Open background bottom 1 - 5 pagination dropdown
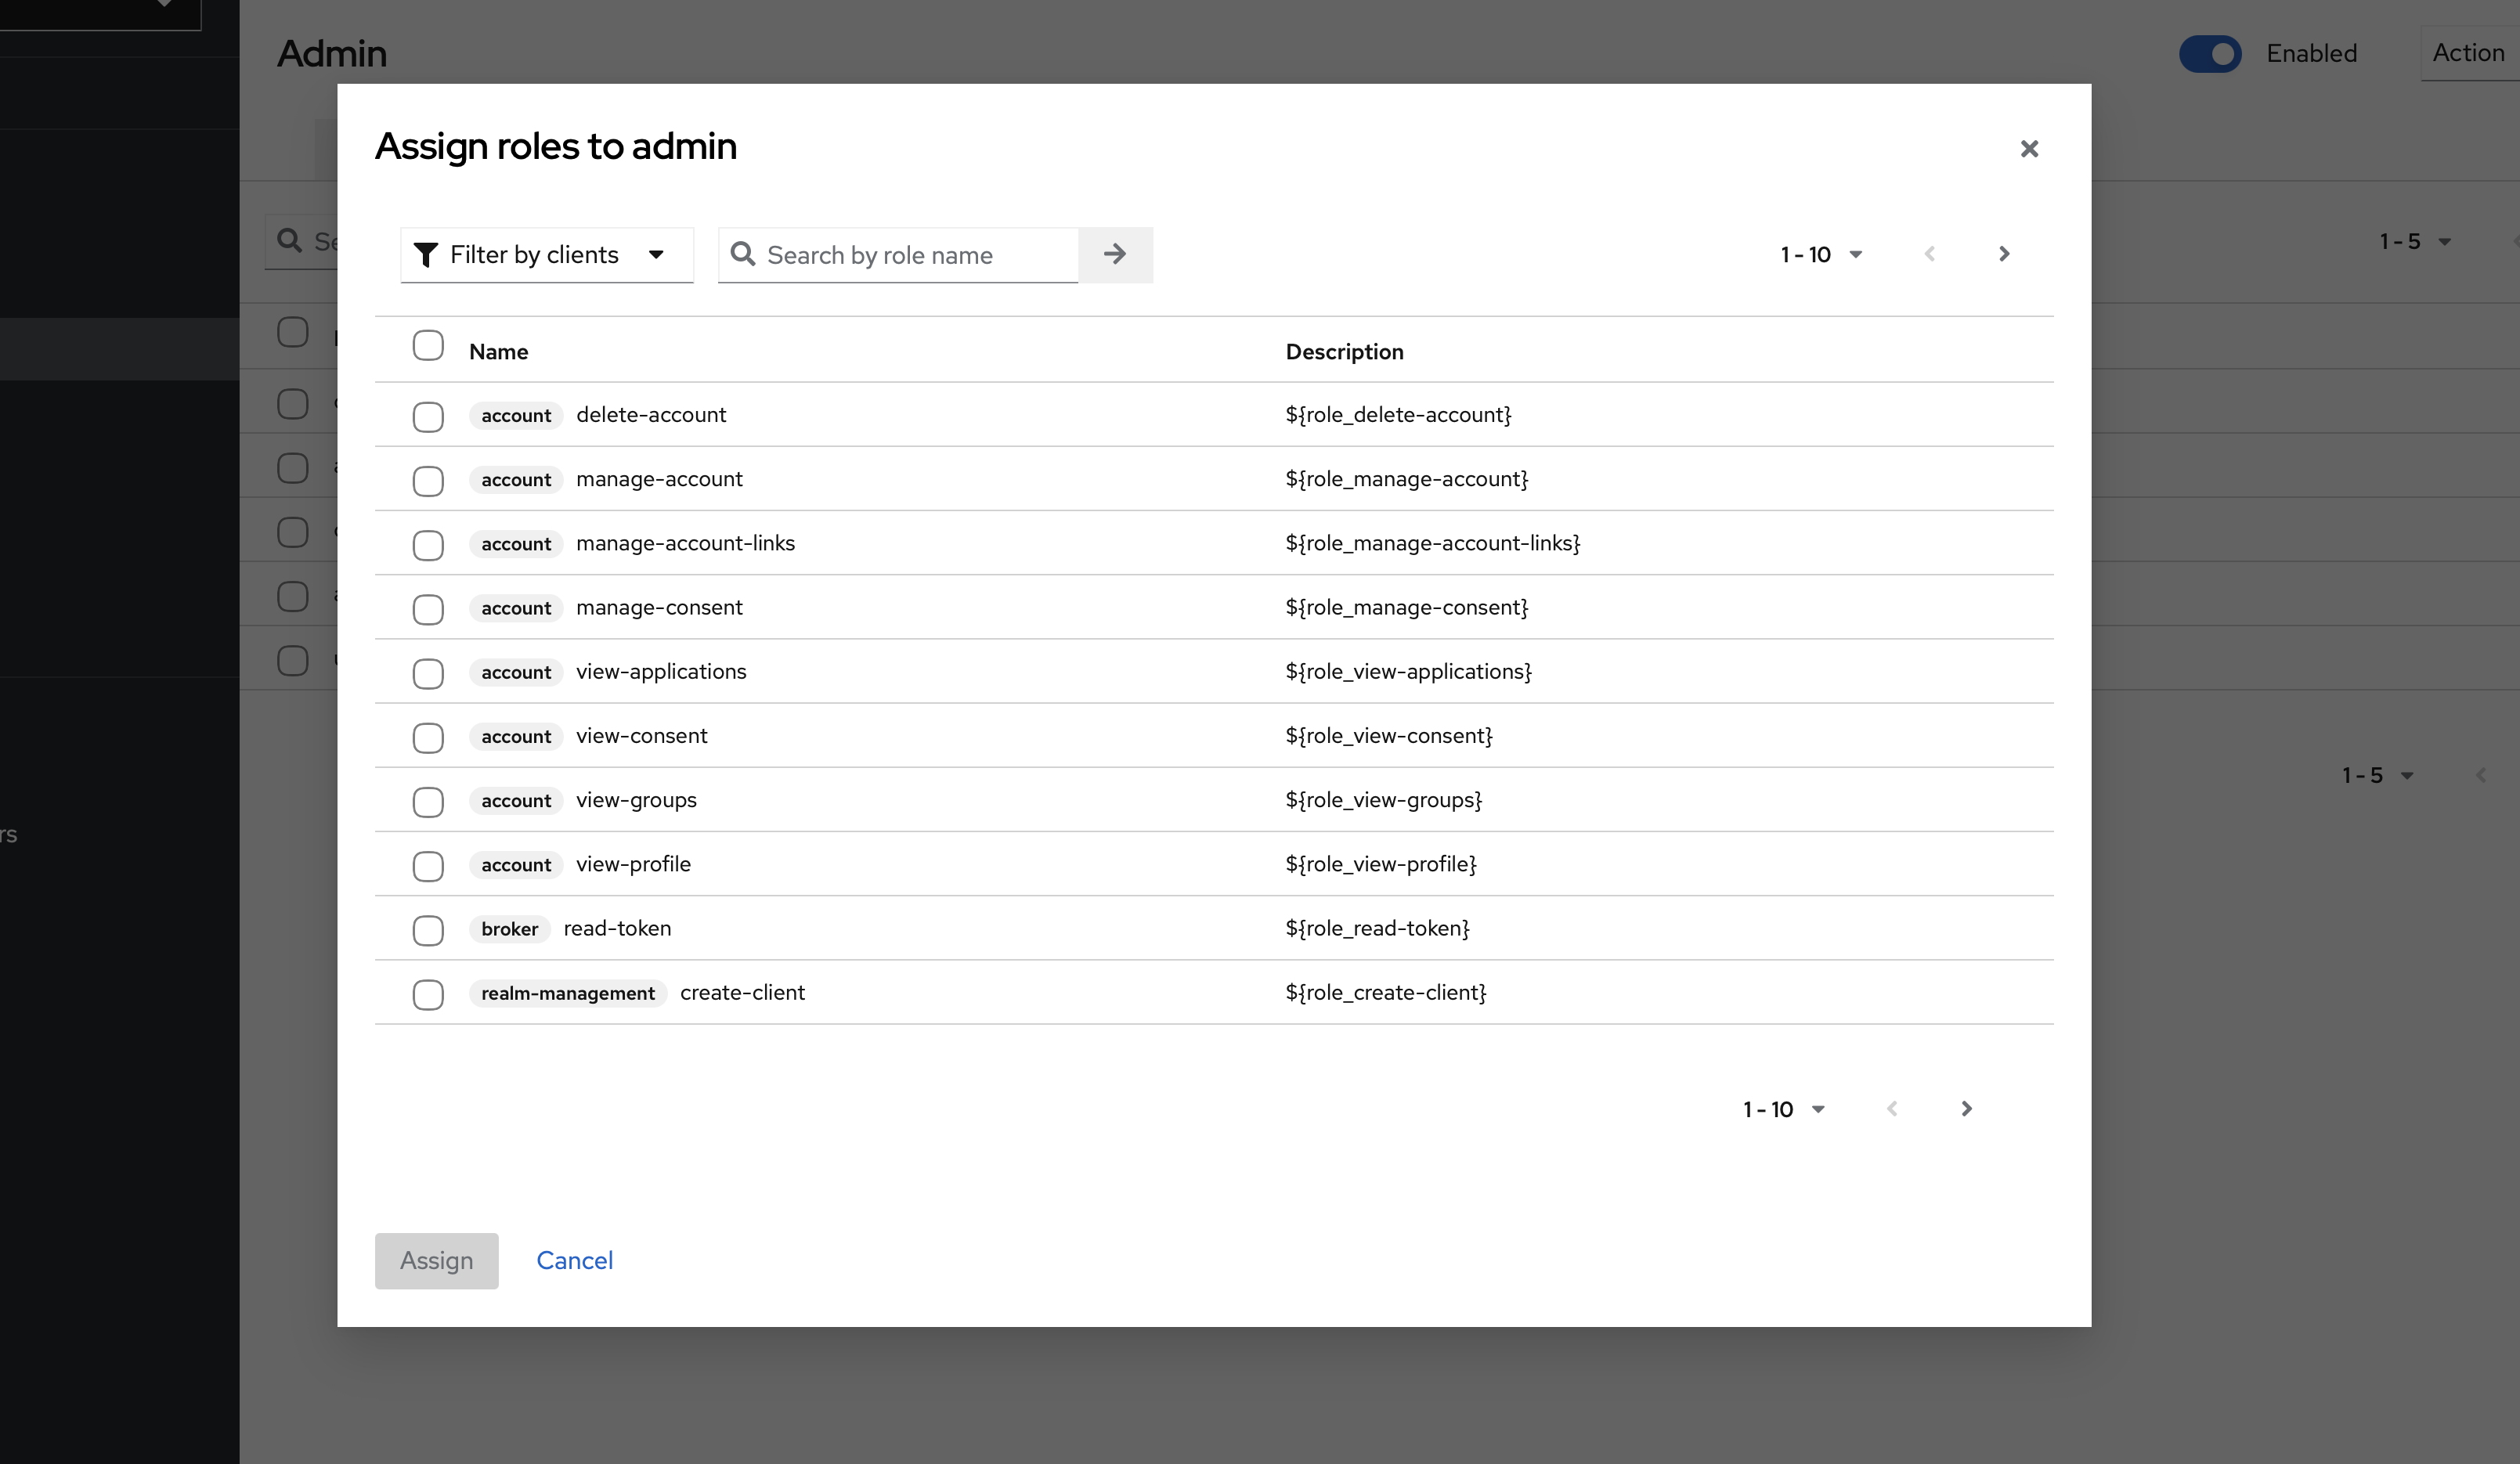The width and height of the screenshot is (2520, 1464). coord(2378,775)
